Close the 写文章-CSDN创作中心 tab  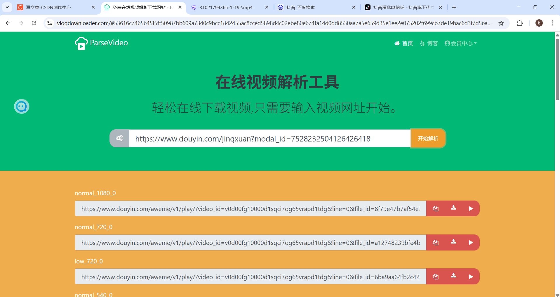click(93, 7)
